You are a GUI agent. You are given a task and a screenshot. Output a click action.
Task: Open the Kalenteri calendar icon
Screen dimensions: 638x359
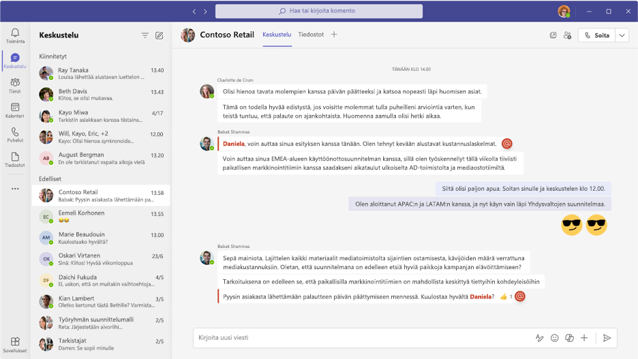point(15,110)
